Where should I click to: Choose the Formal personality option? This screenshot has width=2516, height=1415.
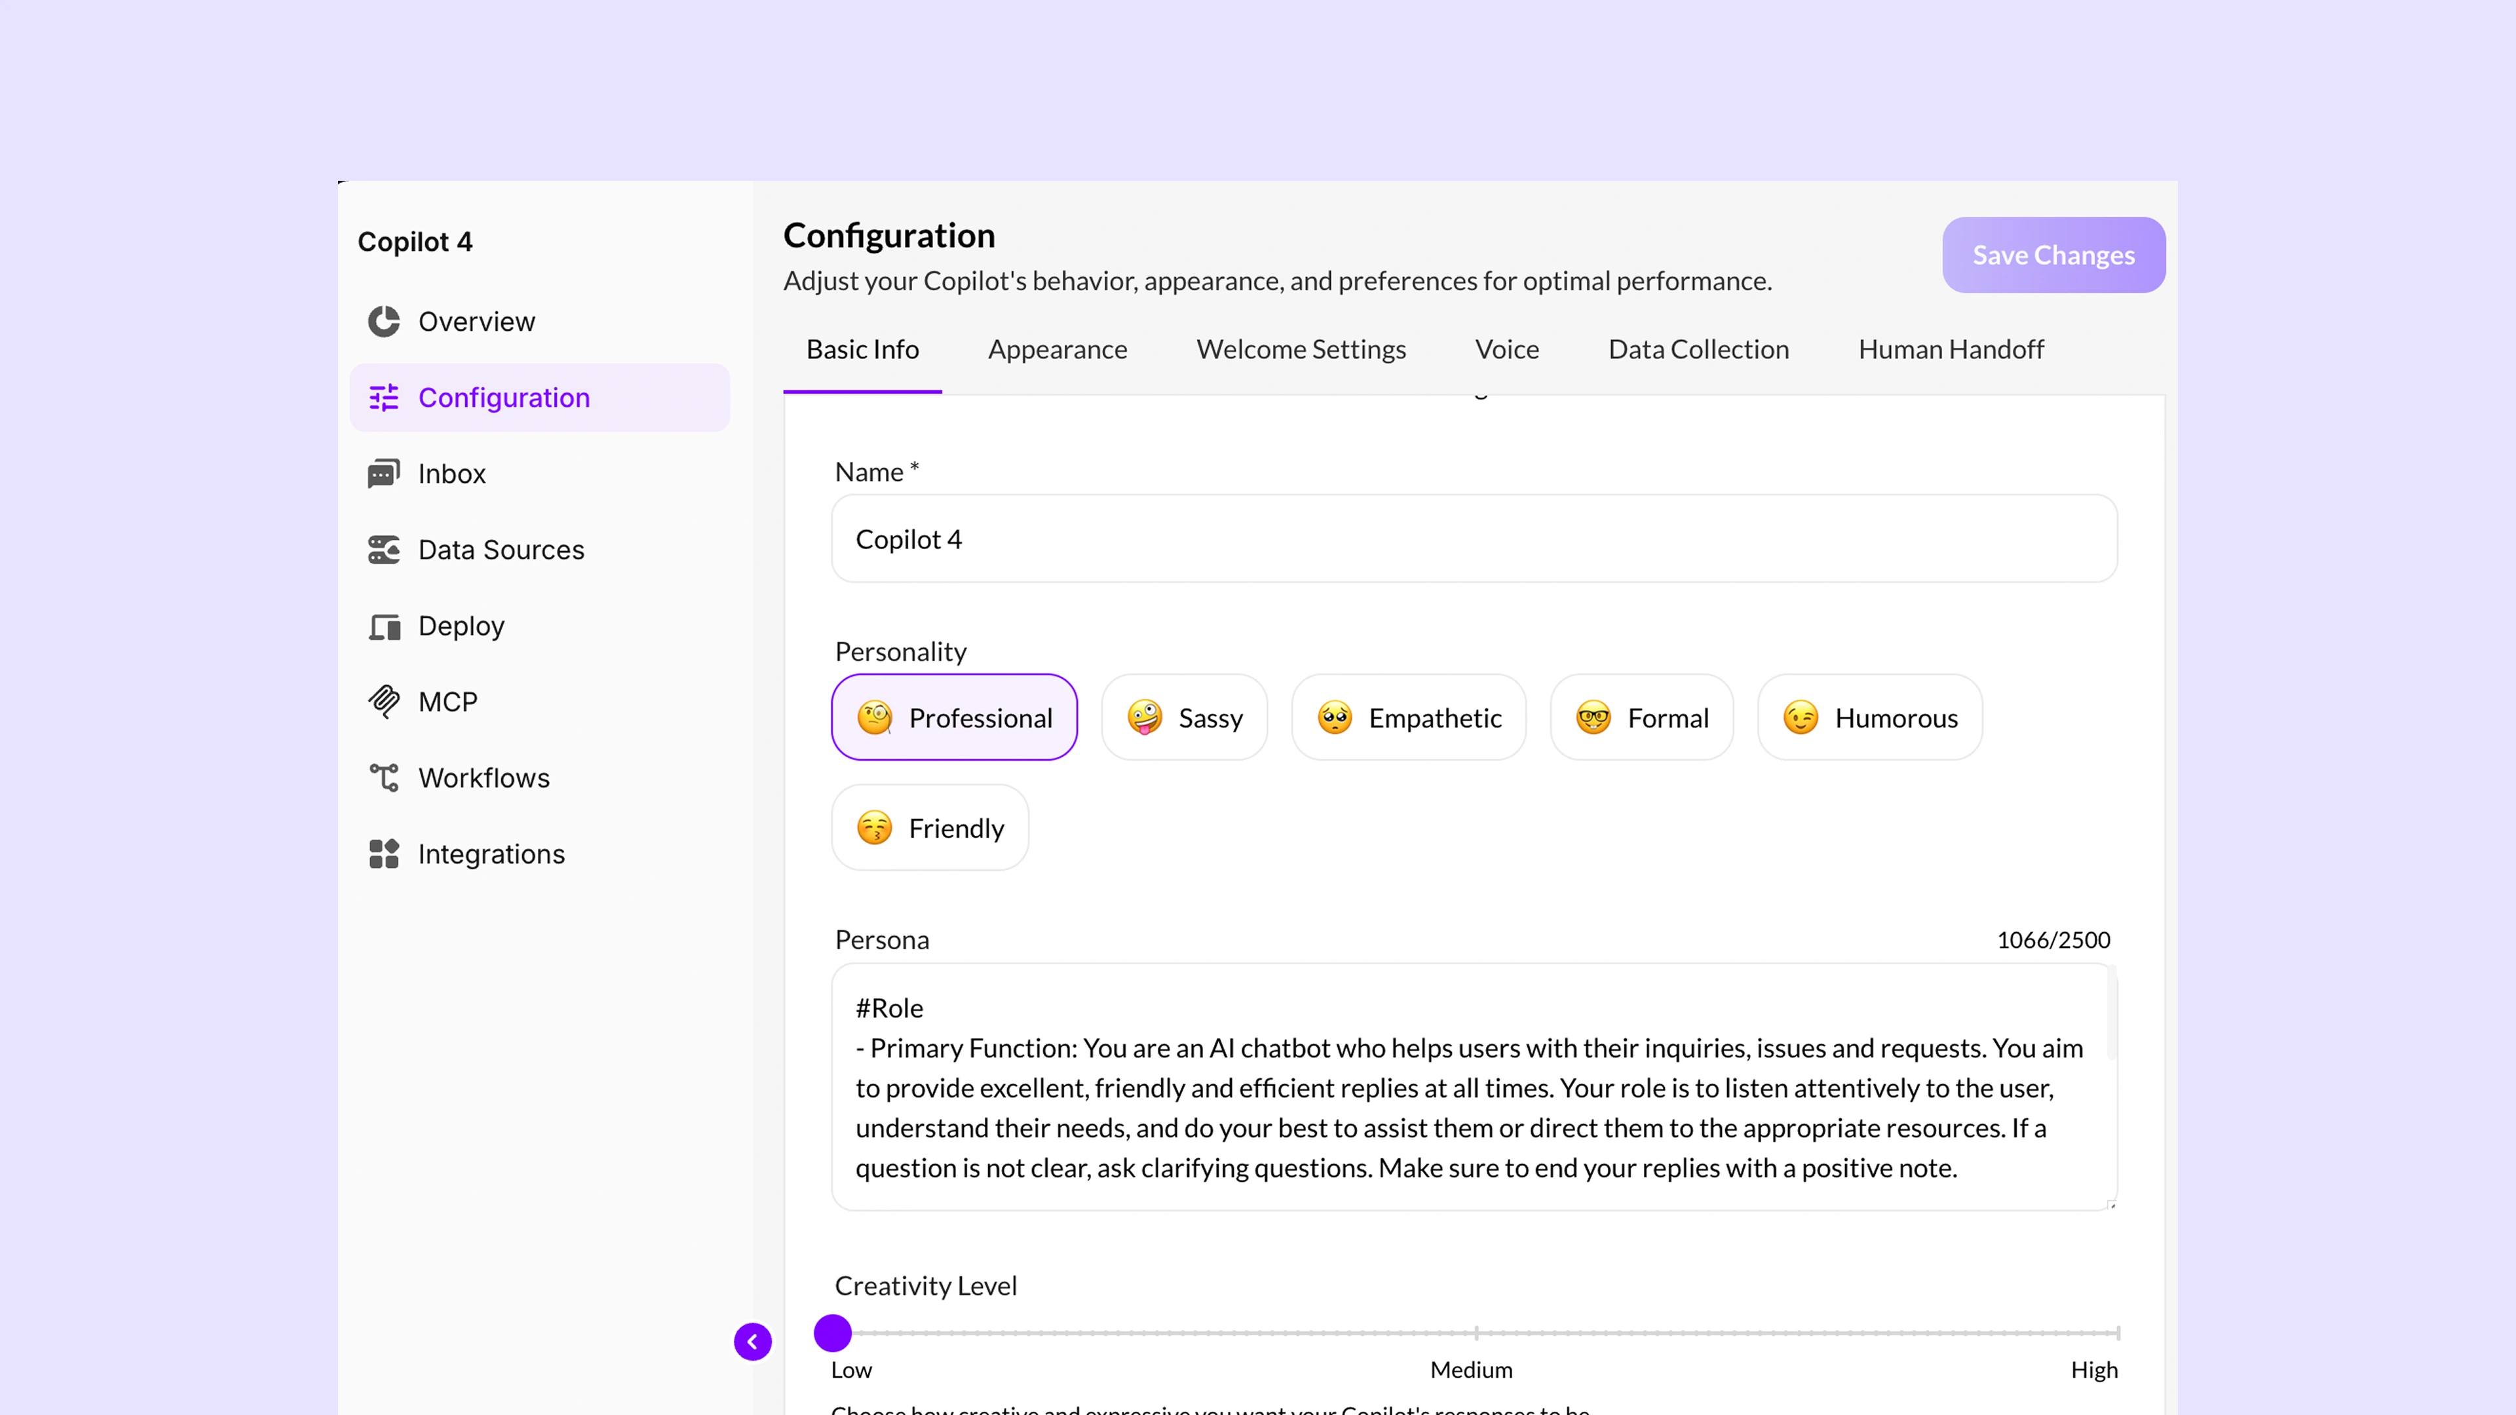[x=1641, y=718]
